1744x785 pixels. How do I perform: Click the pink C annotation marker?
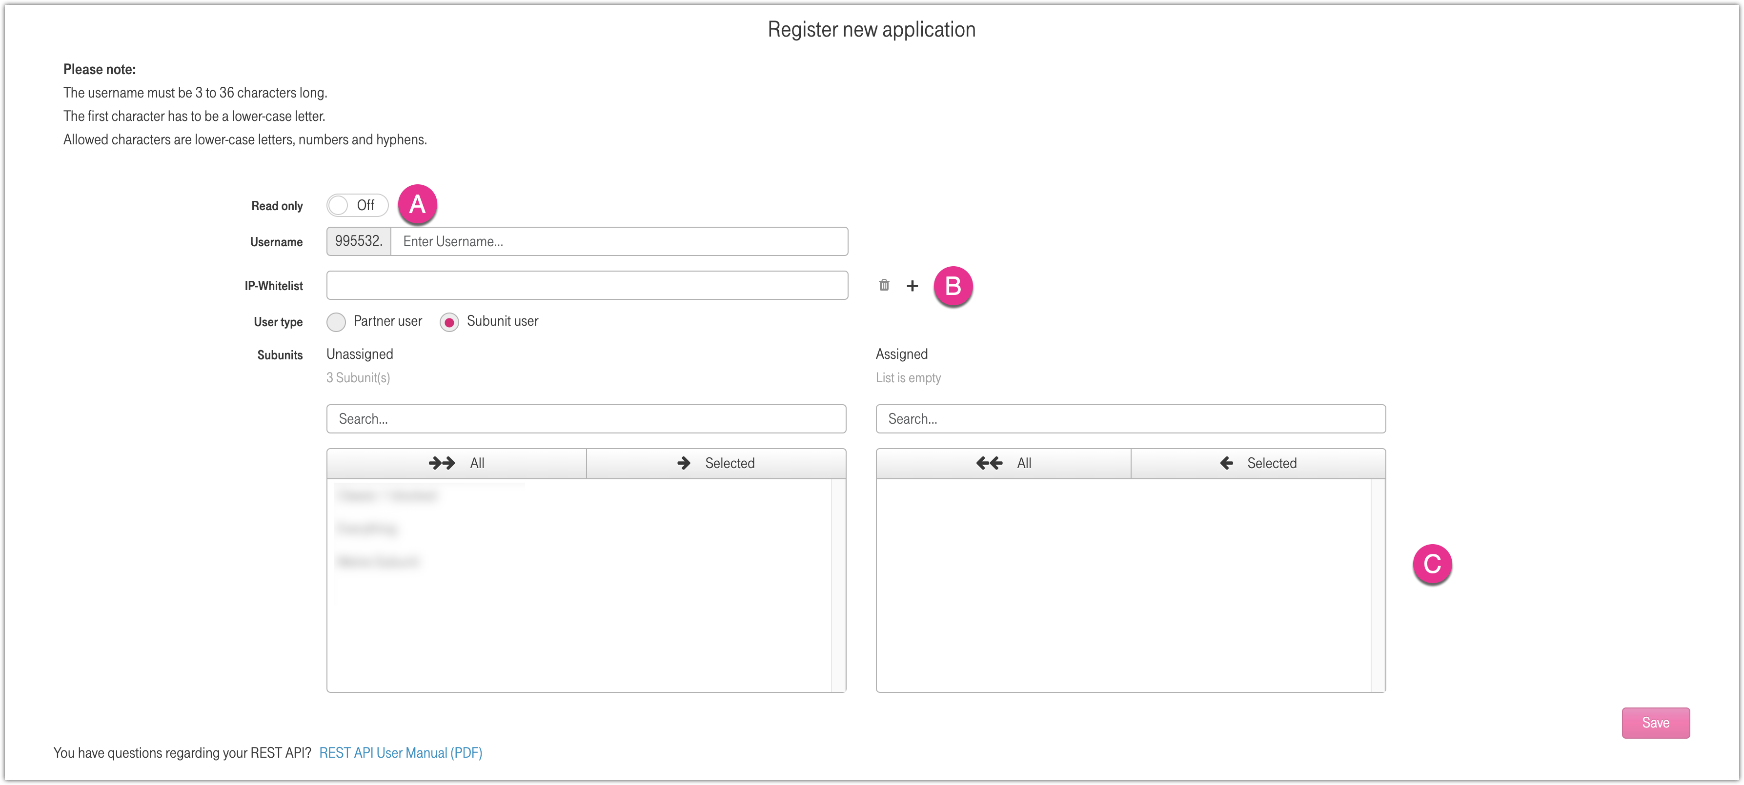click(x=1432, y=564)
